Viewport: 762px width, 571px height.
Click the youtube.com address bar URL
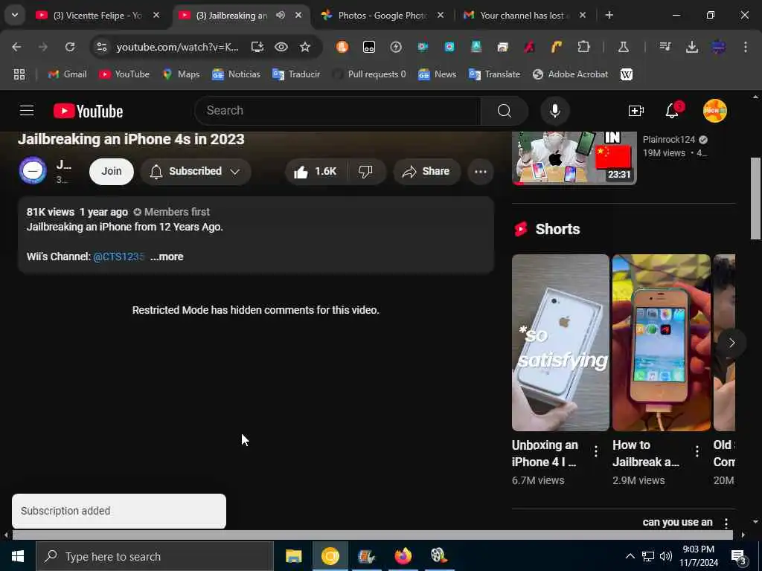[x=177, y=47]
